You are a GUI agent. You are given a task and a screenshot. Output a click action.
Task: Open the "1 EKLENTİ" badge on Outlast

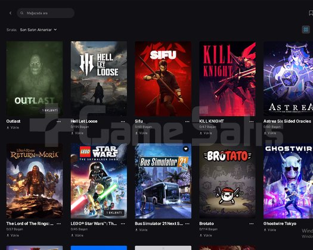click(50, 110)
